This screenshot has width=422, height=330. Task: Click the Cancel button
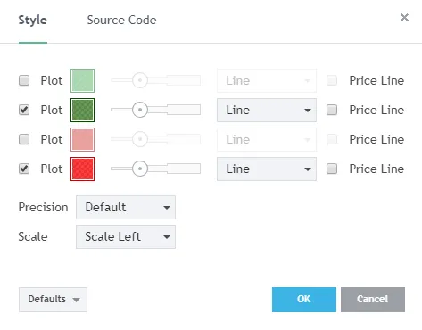click(x=373, y=300)
